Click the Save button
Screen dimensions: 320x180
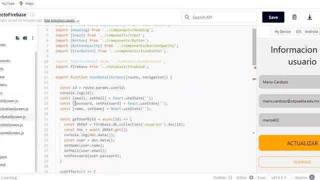(273, 17)
